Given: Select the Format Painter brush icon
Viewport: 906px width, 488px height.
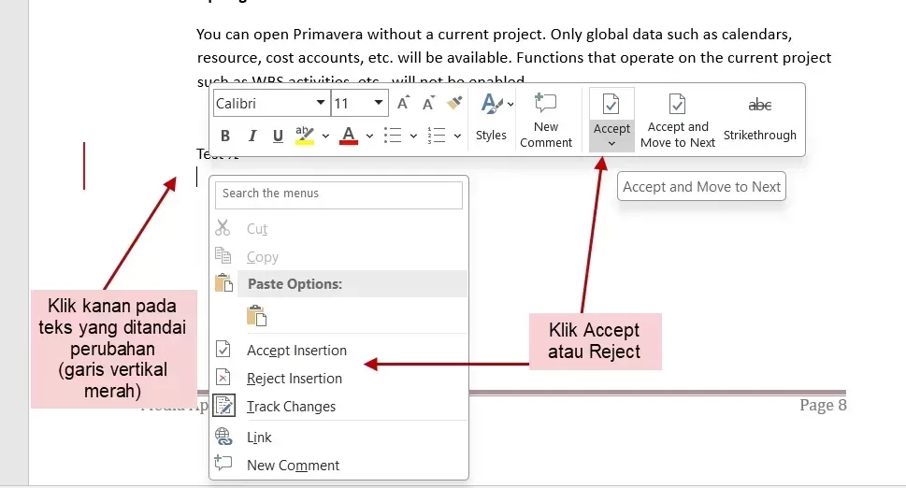Looking at the screenshot, I should pyautogui.click(x=454, y=104).
